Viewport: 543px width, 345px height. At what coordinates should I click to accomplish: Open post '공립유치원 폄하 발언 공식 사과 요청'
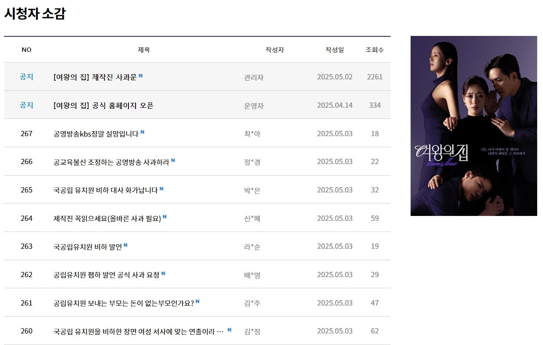click(106, 275)
